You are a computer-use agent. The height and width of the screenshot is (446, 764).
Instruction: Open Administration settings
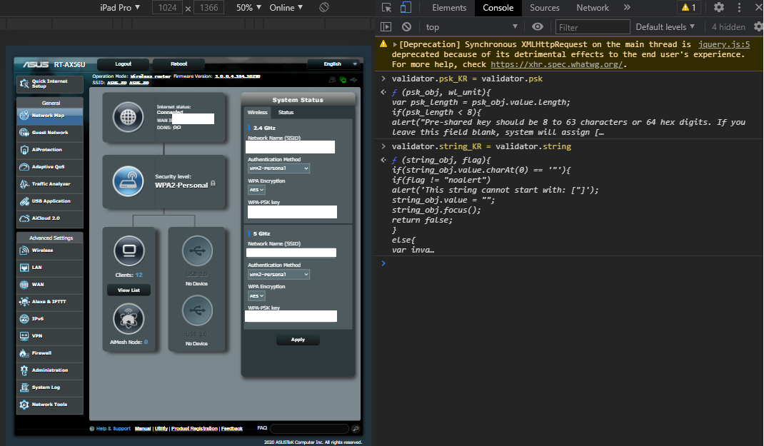[x=50, y=370]
